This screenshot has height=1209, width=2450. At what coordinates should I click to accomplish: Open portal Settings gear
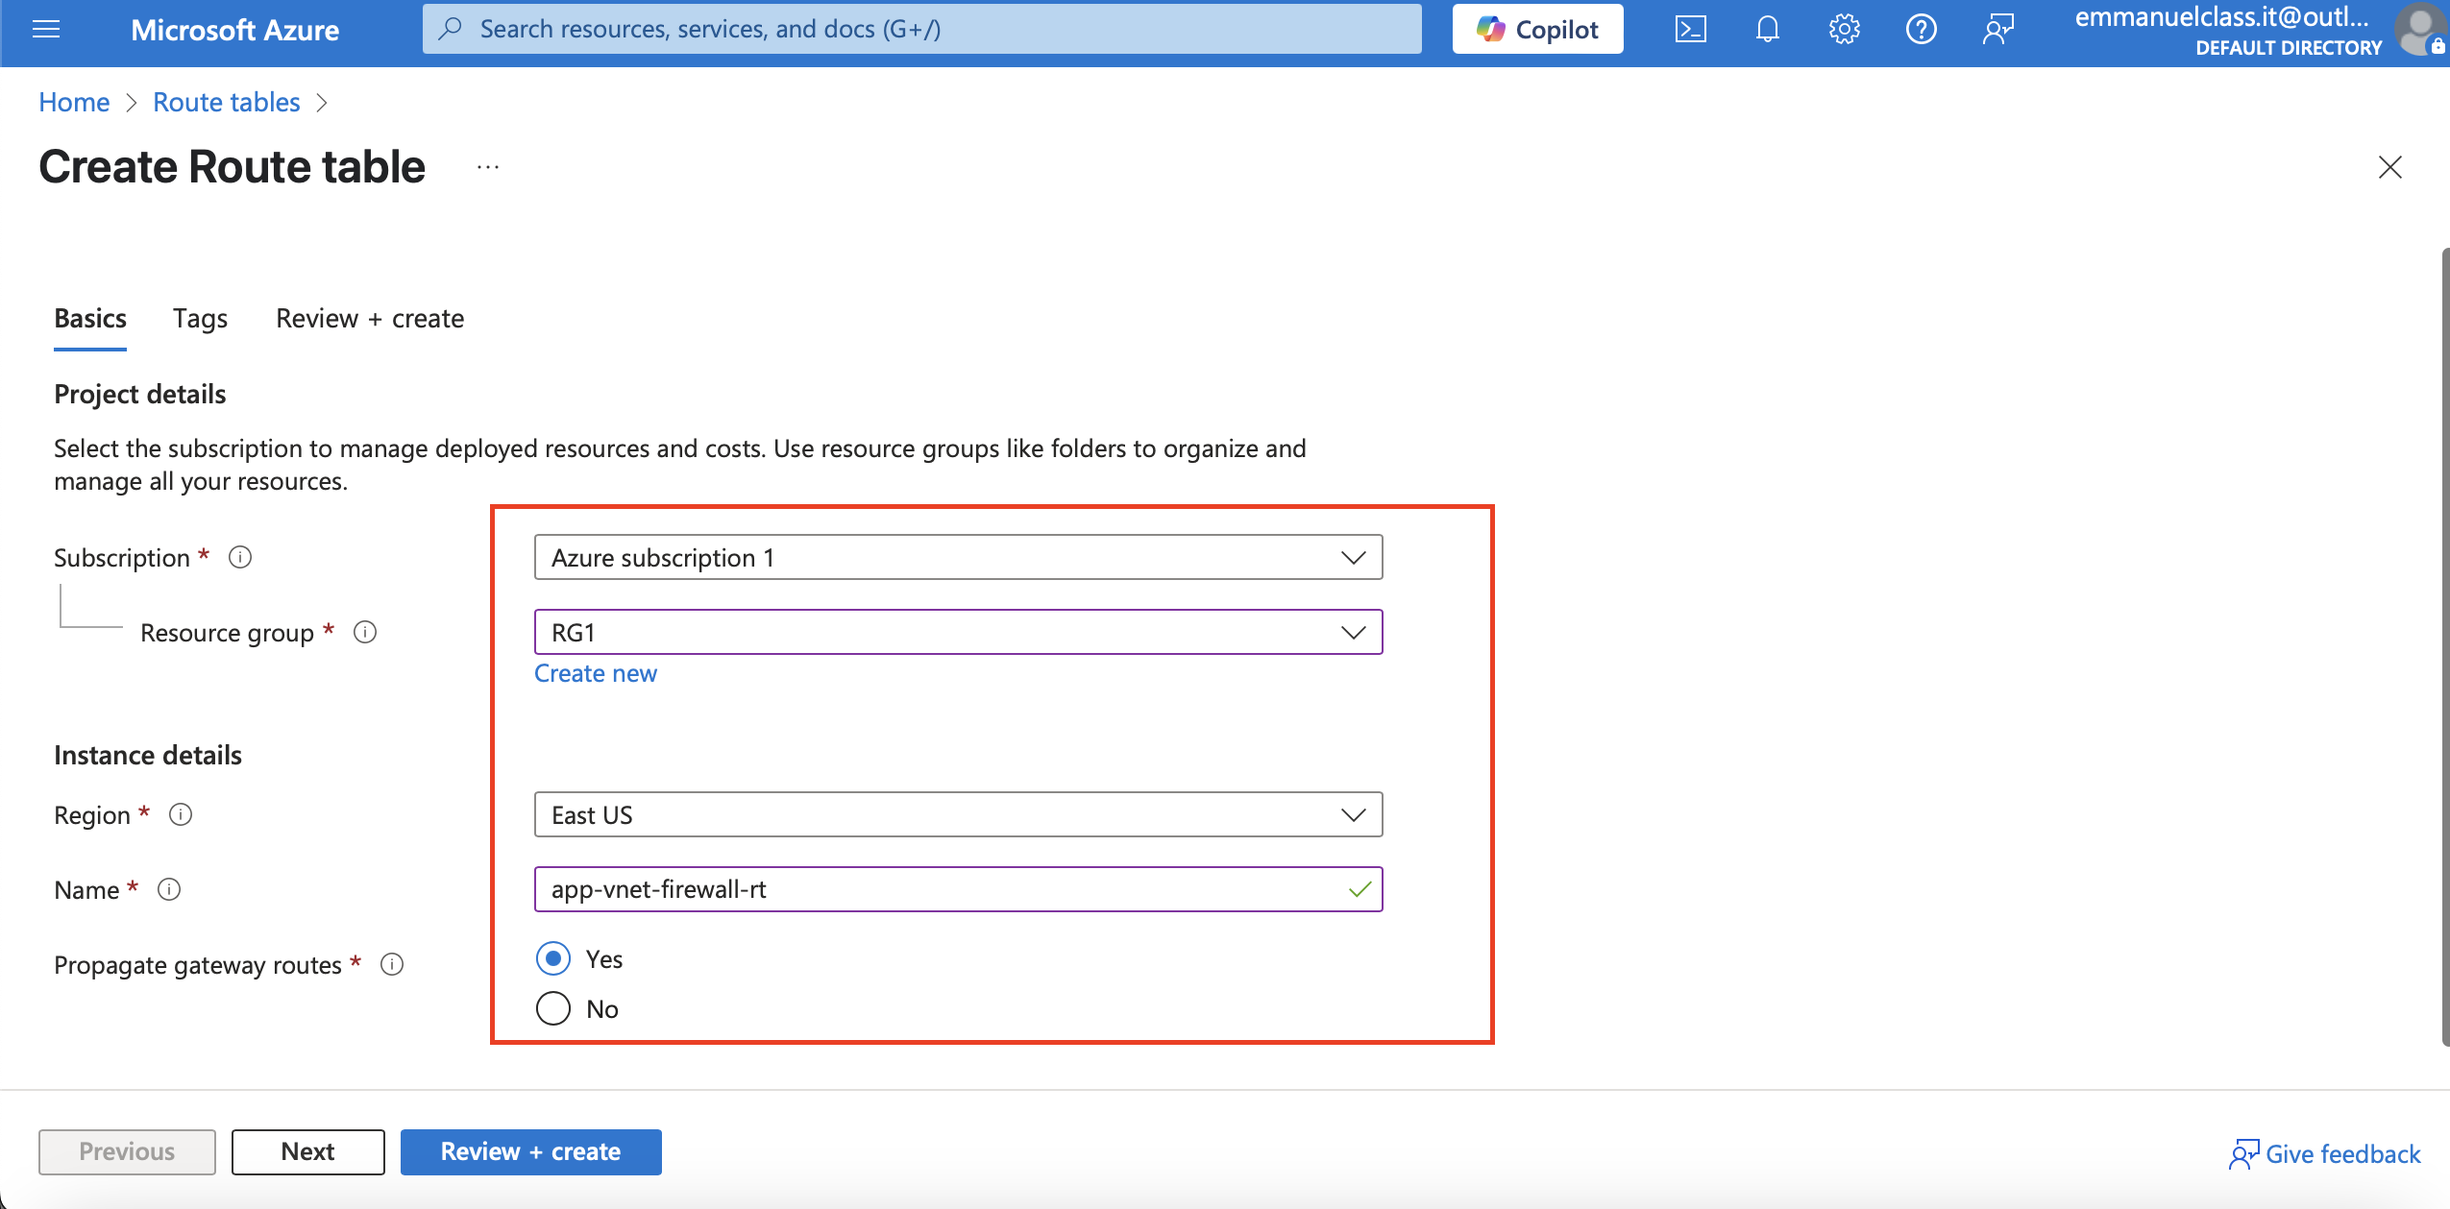(1844, 30)
